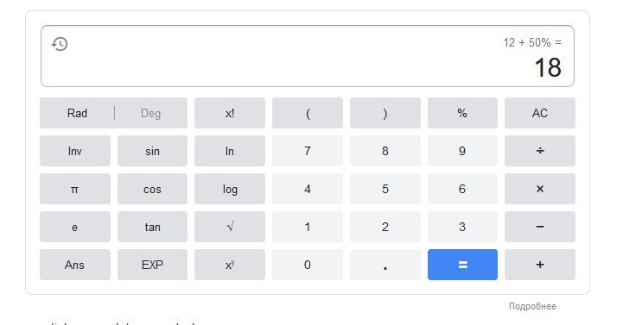The width and height of the screenshot is (623, 325).
Task: Click the blue equals button
Action: pyautogui.click(x=462, y=265)
